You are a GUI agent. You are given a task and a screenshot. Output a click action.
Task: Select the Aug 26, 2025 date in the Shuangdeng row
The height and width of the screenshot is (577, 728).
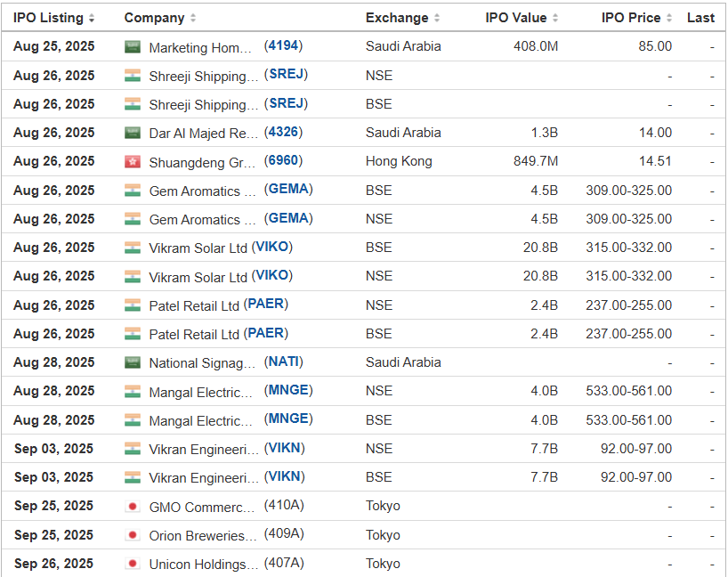54,161
